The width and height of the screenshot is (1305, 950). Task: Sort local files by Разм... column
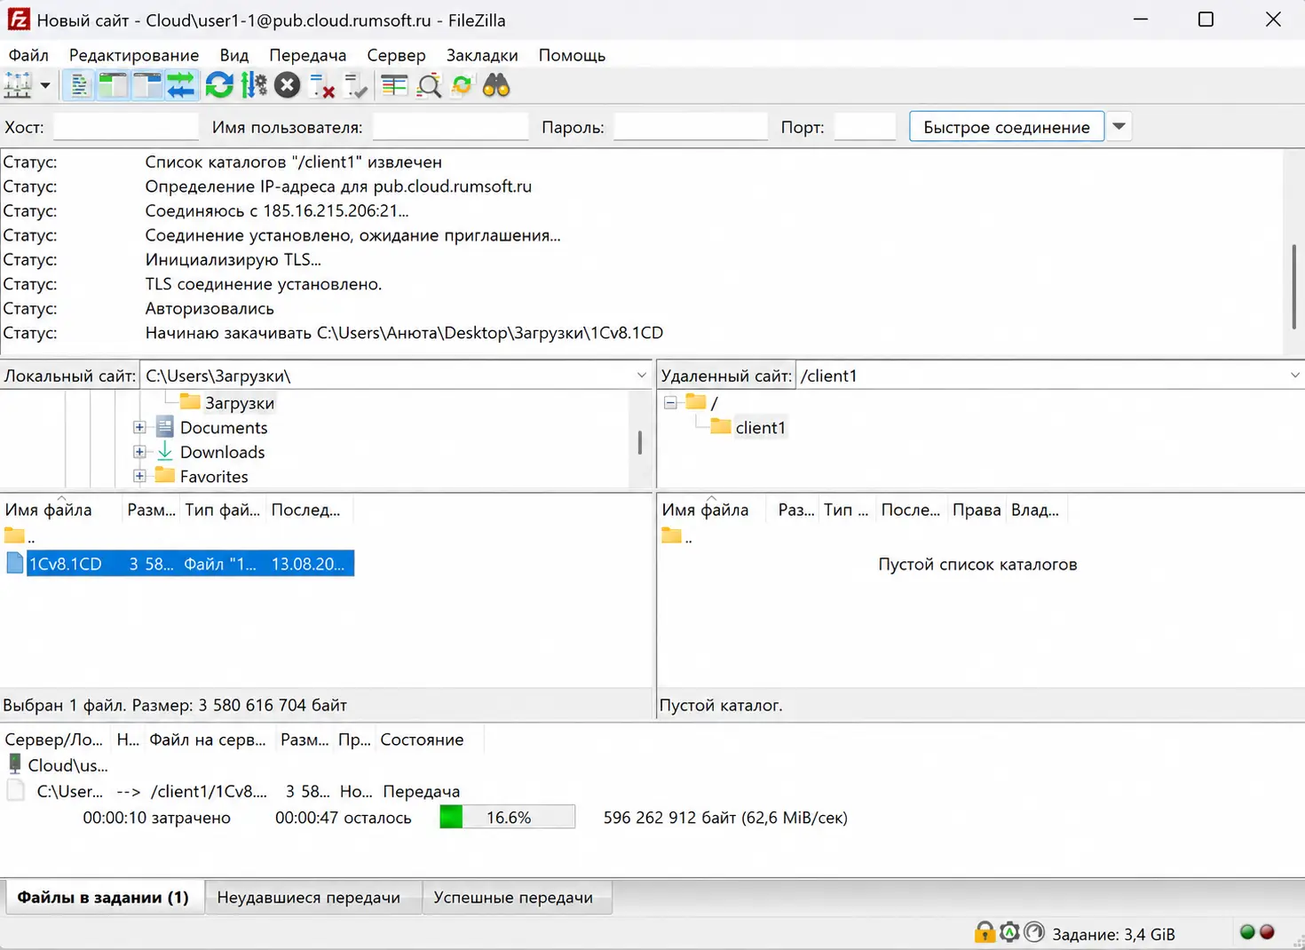[151, 510]
